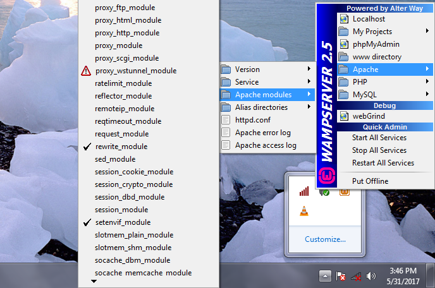Click the red signal bars tray icon
The height and width of the screenshot is (288, 435).
pyautogui.click(x=304, y=191)
